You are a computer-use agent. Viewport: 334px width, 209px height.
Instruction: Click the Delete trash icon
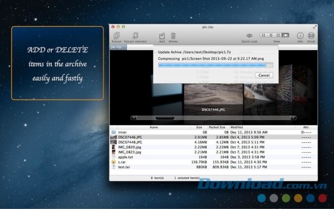pyautogui.click(x=173, y=36)
